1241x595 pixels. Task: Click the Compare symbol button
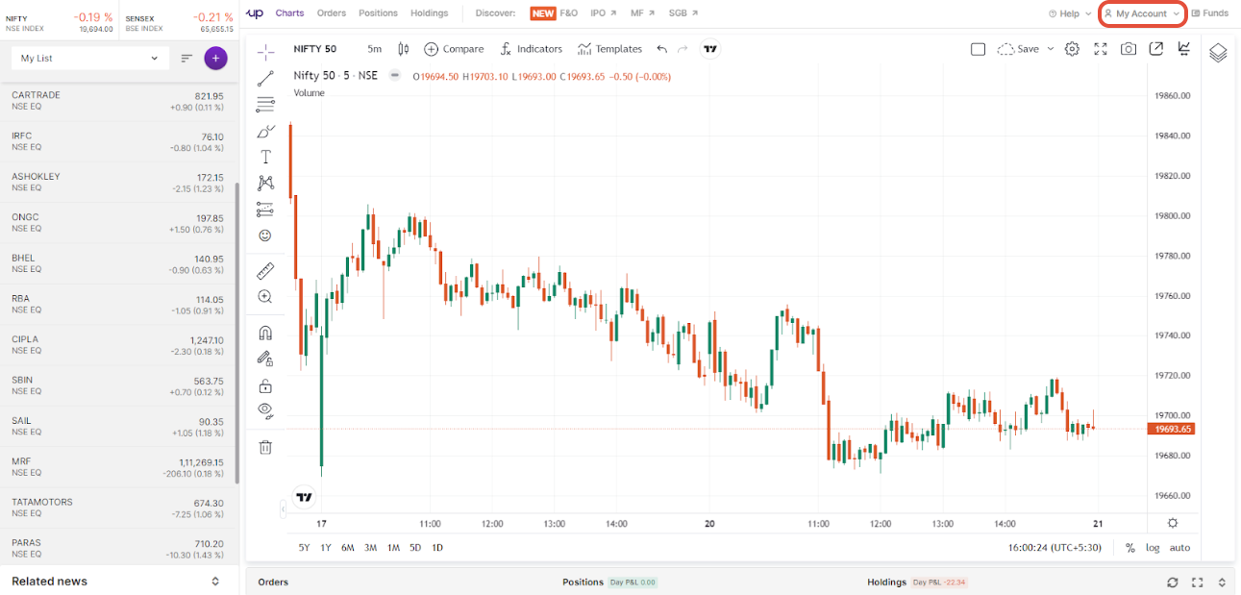[x=454, y=49]
